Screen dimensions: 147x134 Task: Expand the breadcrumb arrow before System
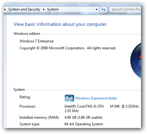click(44, 10)
